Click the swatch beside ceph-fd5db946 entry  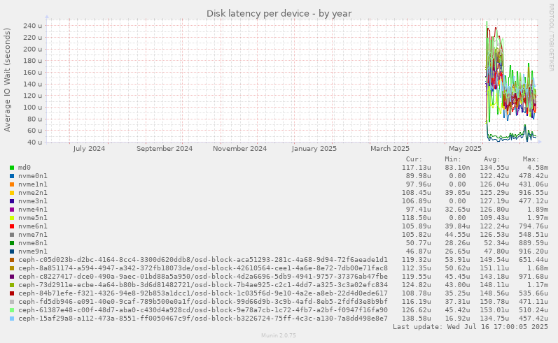[12, 302]
